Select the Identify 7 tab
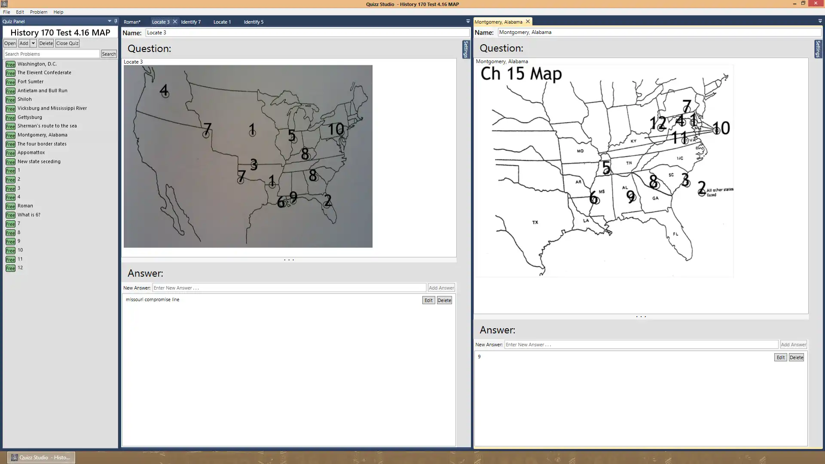This screenshot has height=464, width=825. coord(191,21)
